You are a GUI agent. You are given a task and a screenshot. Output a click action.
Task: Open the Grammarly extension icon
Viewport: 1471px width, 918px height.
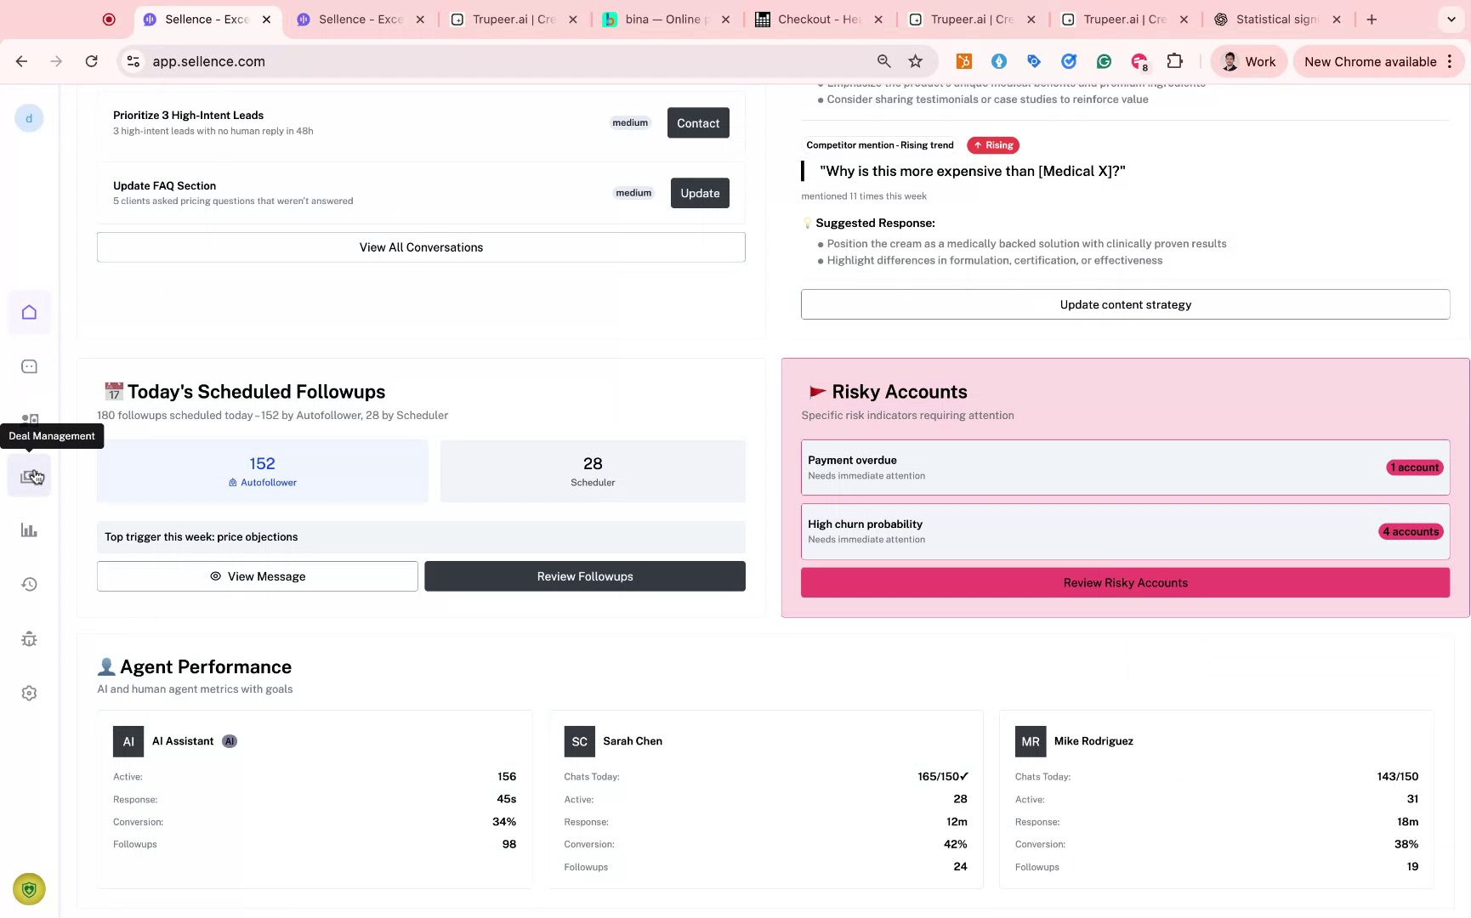point(1104,61)
